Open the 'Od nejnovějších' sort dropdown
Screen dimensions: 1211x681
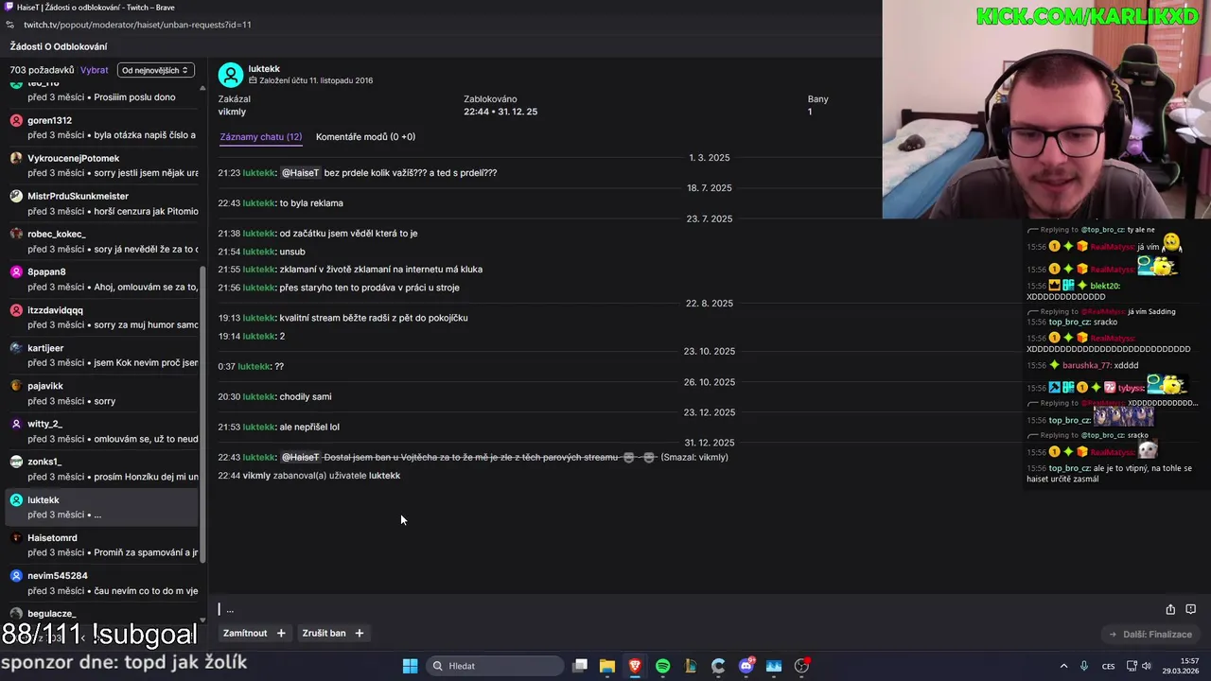point(156,70)
